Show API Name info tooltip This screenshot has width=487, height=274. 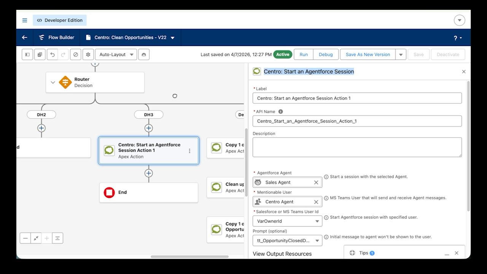point(280,112)
